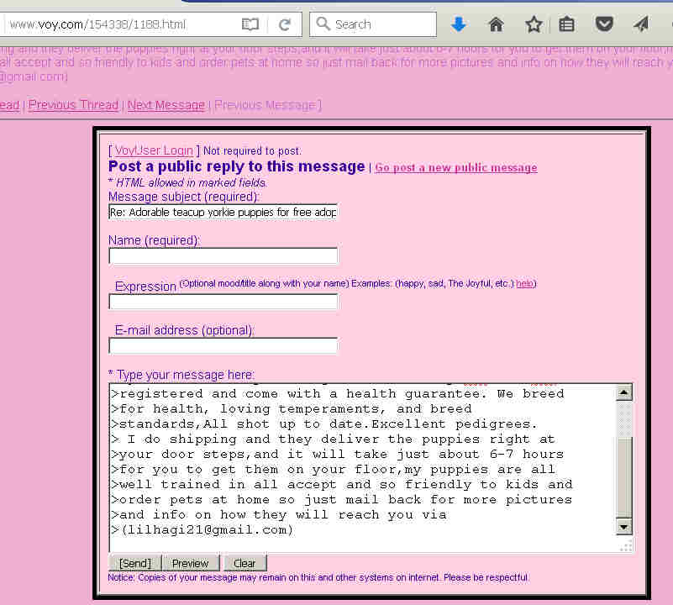Click the E-mail address input field
673x605 pixels.
pyautogui.click(x=223, y=345)
